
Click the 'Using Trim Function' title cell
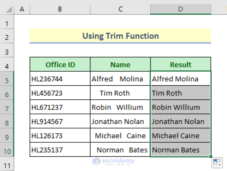[x=120, y=36]
